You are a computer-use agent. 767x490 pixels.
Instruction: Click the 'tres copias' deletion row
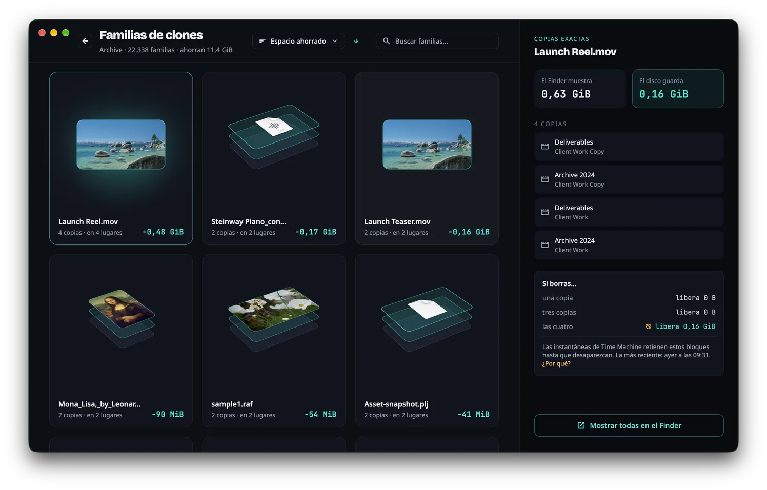coord(629,312)
